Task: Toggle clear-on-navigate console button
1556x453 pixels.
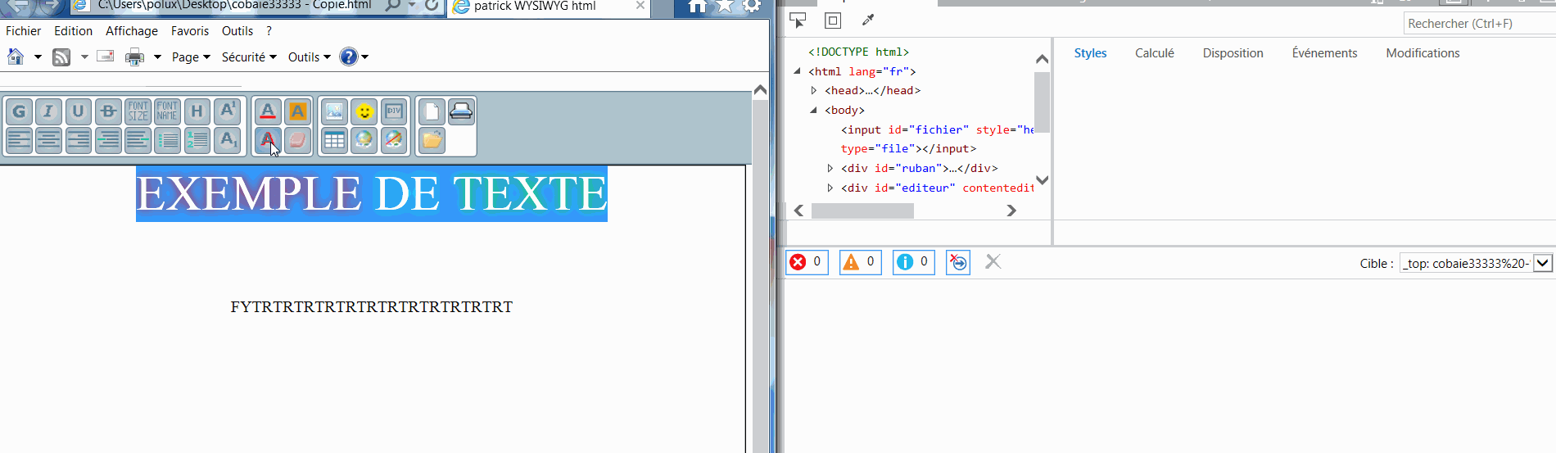Action: [958, 262]
